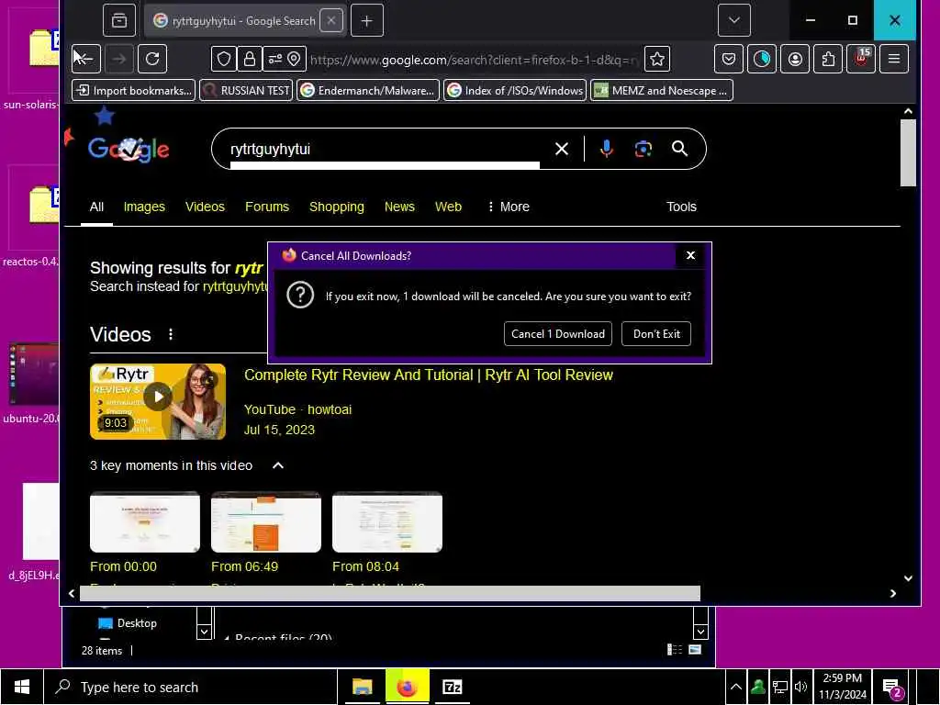Open 7-Zip from the taskbar
The width and height of the screenshot is (940, 705).
tap(452, 687)
